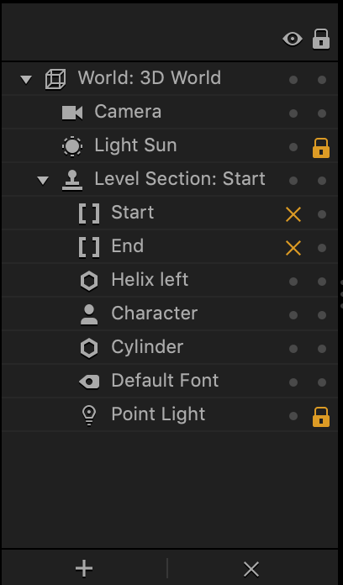This screenshot has height=585, width=343.
Task: Unlock the Light Sun node
Action: click(x=321, y=148)
